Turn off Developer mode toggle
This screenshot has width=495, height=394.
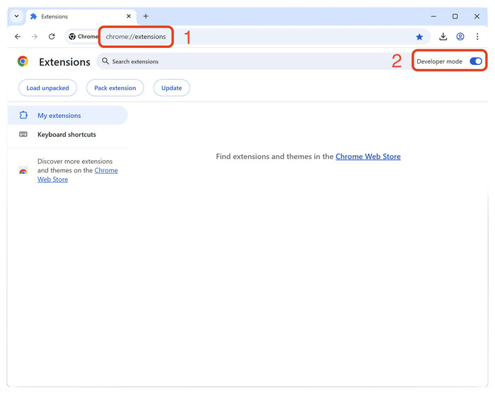coord(476,61)
